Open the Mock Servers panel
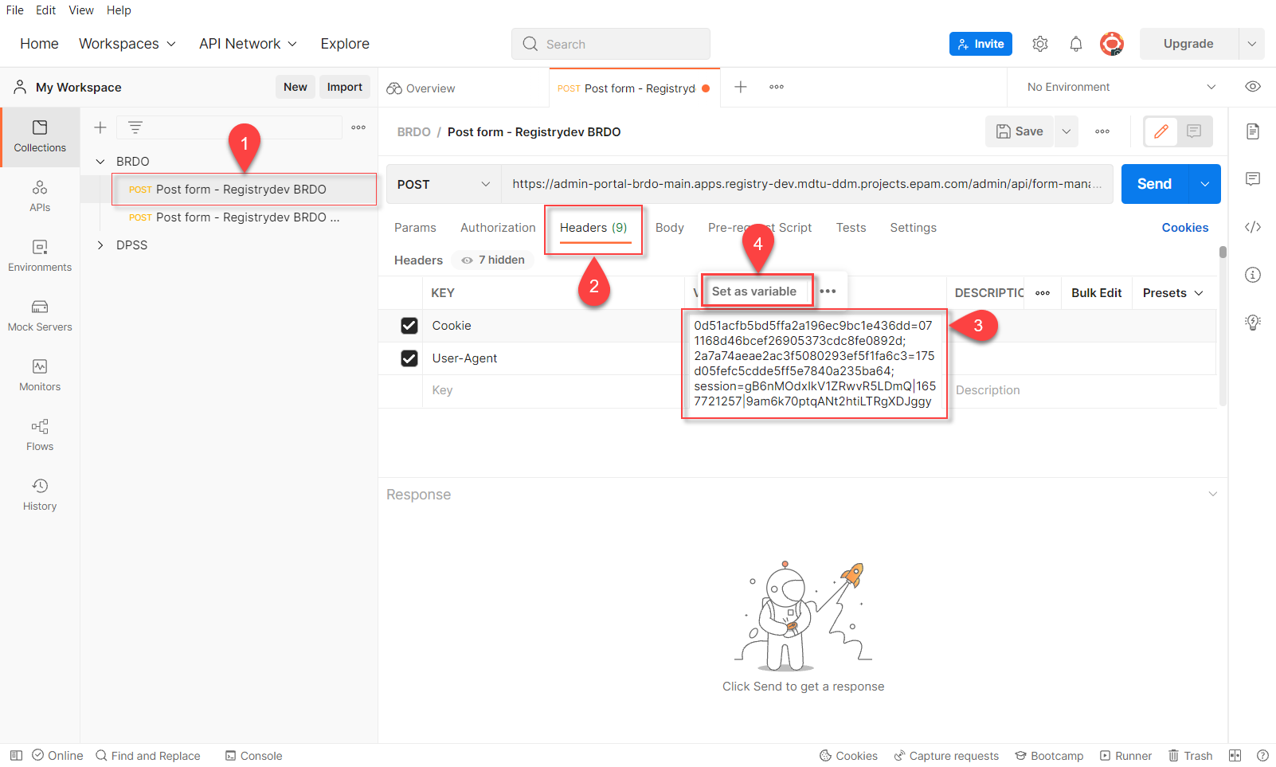The width and height of the screenshot is (1276, 767). tap(40, 315)
